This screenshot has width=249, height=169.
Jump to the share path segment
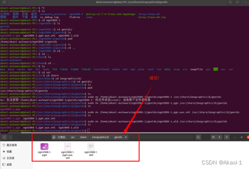click(x=83, y=137)
